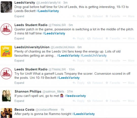
Task: Expand Shannon Phillips' tweet
Action: pos(19,101)
